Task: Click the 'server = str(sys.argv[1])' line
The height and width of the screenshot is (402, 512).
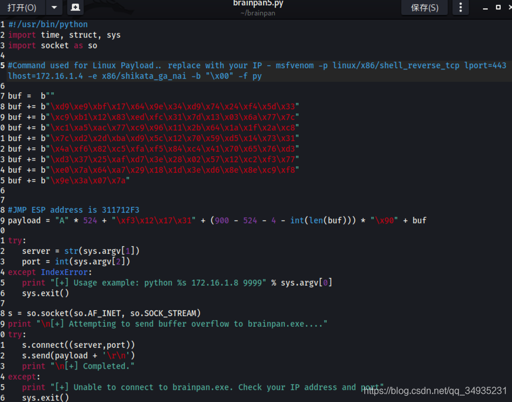Action: (x=81, y=251)
